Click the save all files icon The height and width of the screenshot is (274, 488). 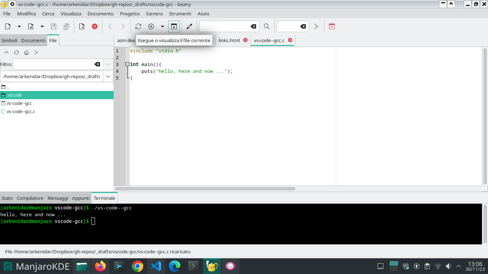pyautogui.click(x=66, y=26)
